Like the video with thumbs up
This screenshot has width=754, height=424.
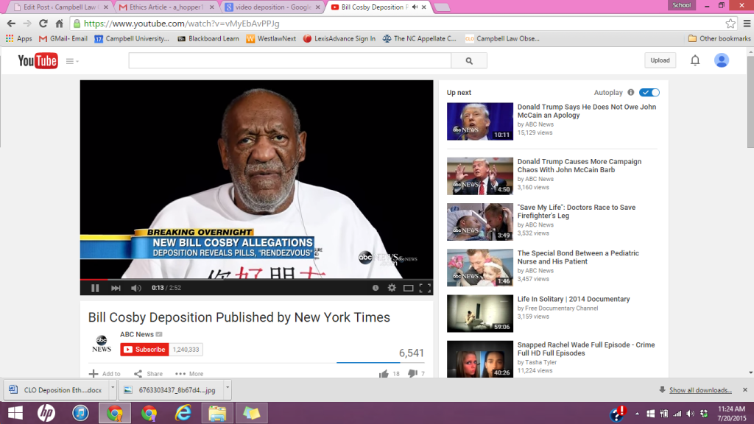pos(384,374)
